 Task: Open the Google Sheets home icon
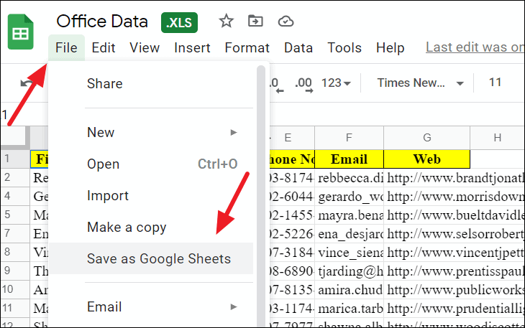click(20, 32)
